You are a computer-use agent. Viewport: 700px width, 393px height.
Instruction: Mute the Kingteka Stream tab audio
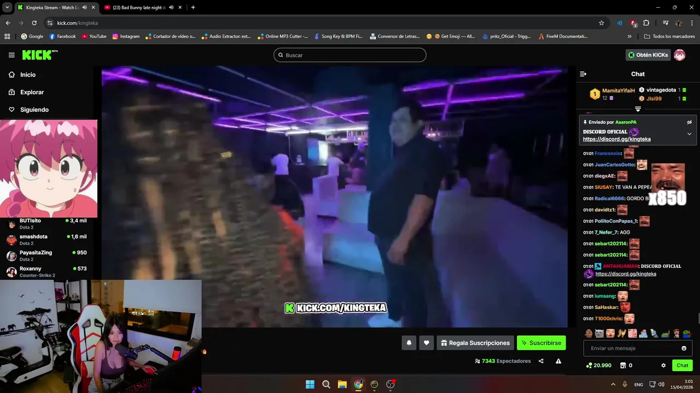[x=84, y=8]
